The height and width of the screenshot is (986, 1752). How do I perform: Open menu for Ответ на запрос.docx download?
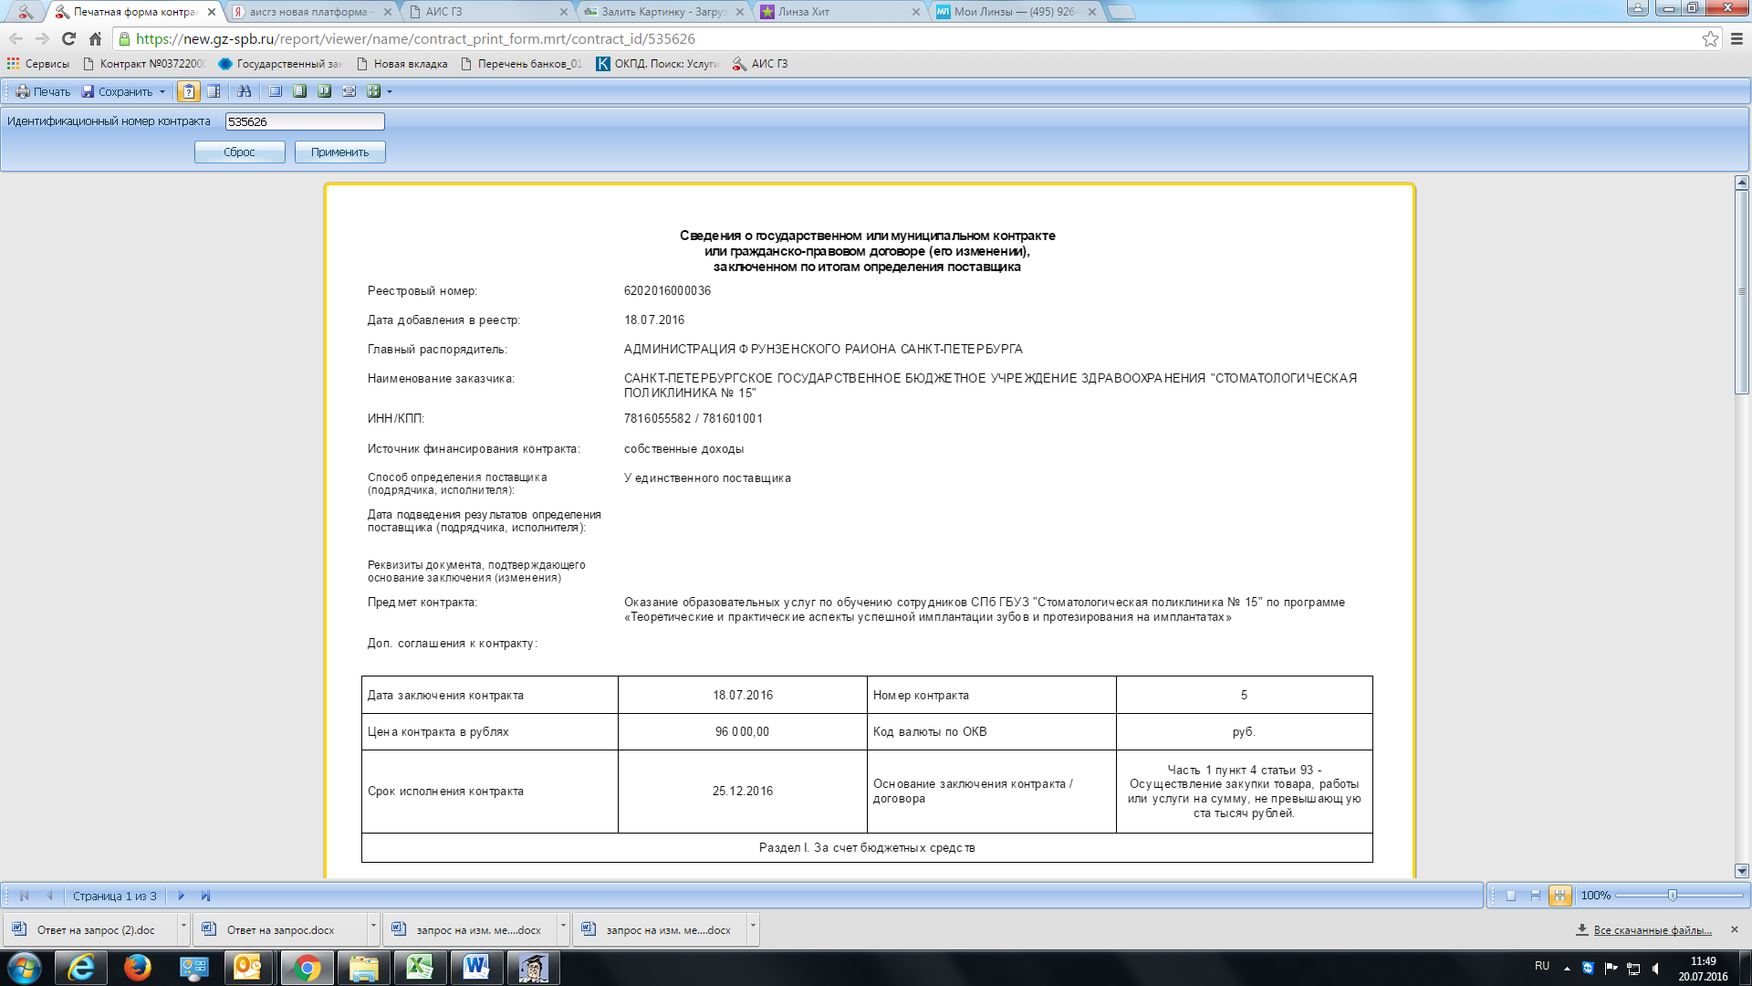373,927
